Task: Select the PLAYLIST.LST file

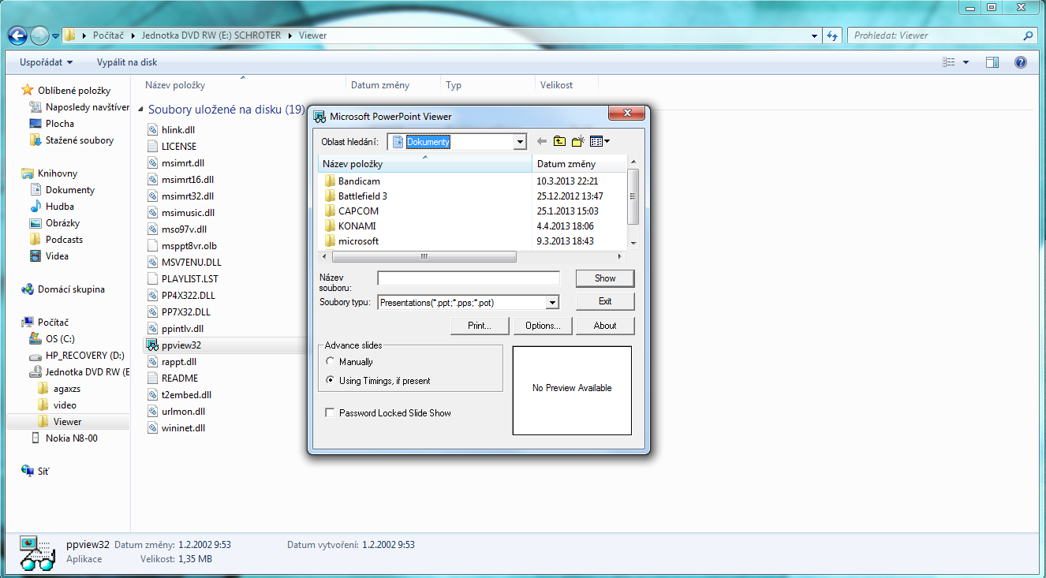Action: (x=182, y=279)
